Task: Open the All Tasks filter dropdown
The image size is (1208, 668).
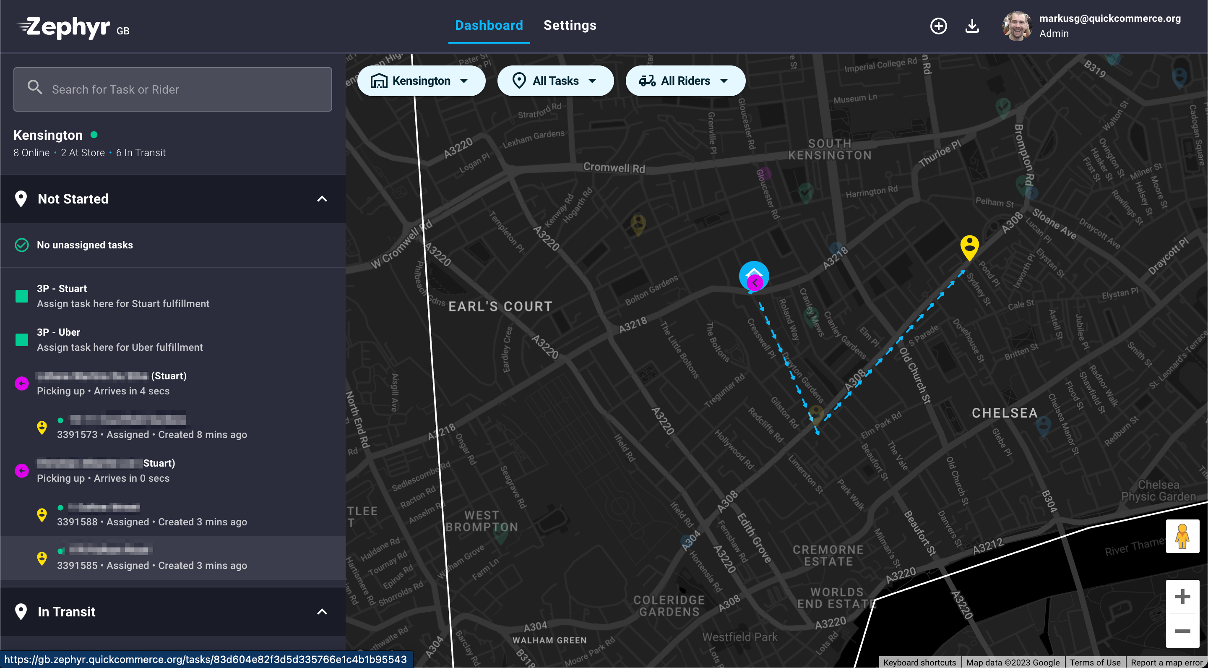Action: (555, 81)
